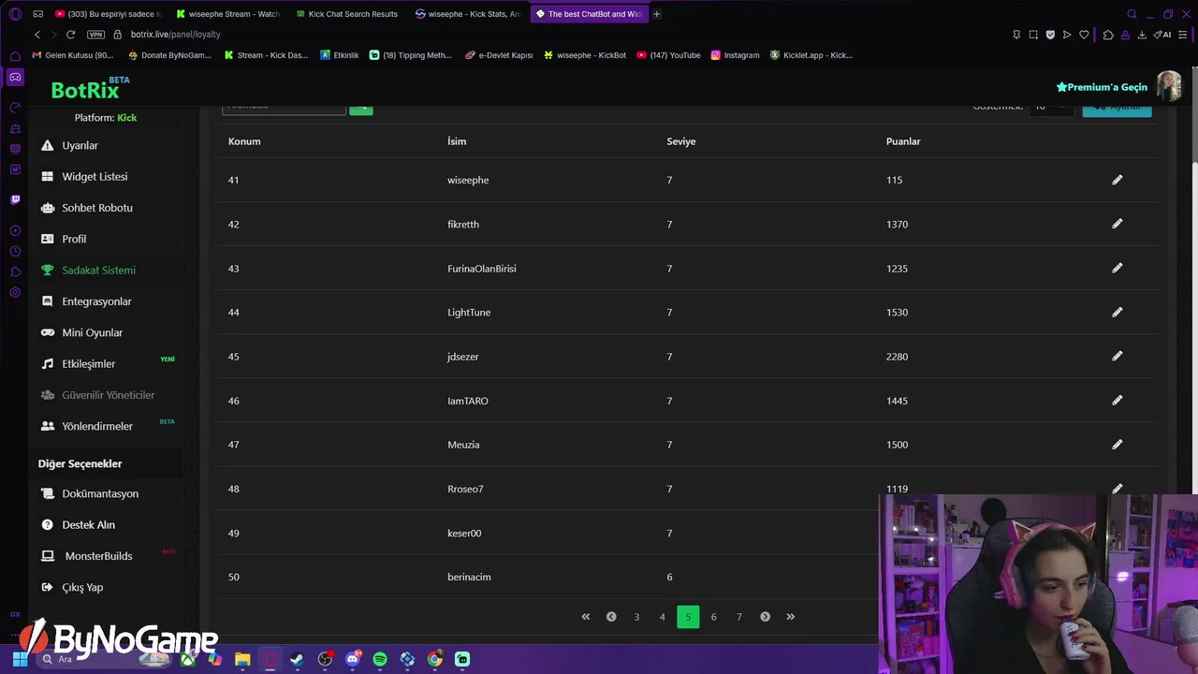
Task: Open Sohbet Robotu section
Action: pos(96,208)
